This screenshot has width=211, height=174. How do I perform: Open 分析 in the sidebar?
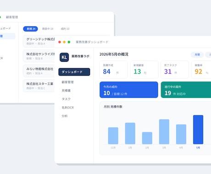[x=65, y=116]
